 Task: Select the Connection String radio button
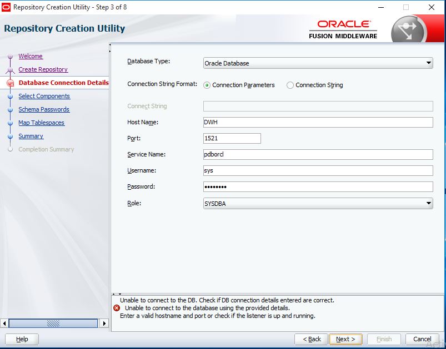290,85
